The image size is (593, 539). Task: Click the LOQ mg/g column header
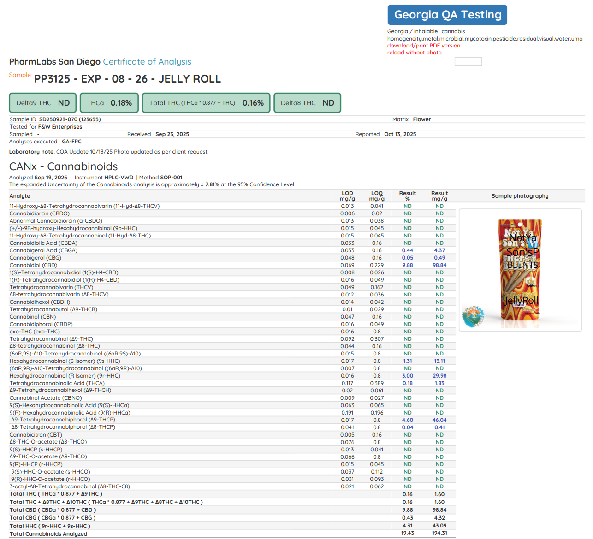[x=377, y=196]
